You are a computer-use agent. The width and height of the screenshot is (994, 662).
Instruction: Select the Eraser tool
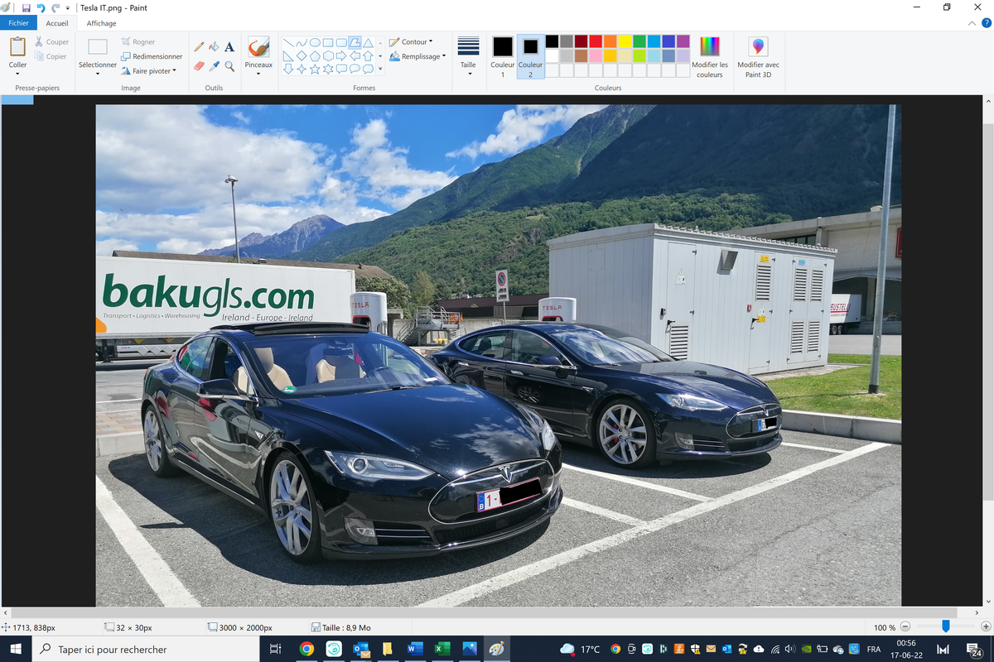point(199,65)
